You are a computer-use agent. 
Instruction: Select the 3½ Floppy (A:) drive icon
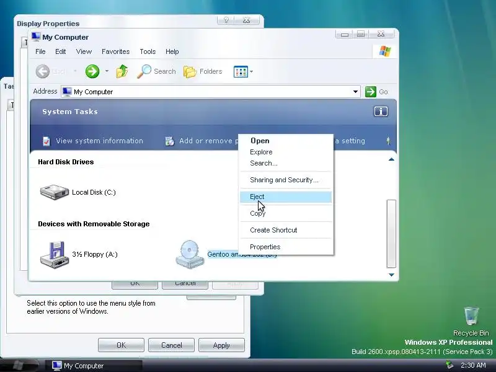[55, 255]
